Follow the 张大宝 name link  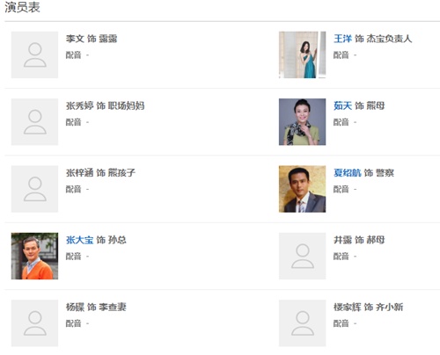pos(79,240)
